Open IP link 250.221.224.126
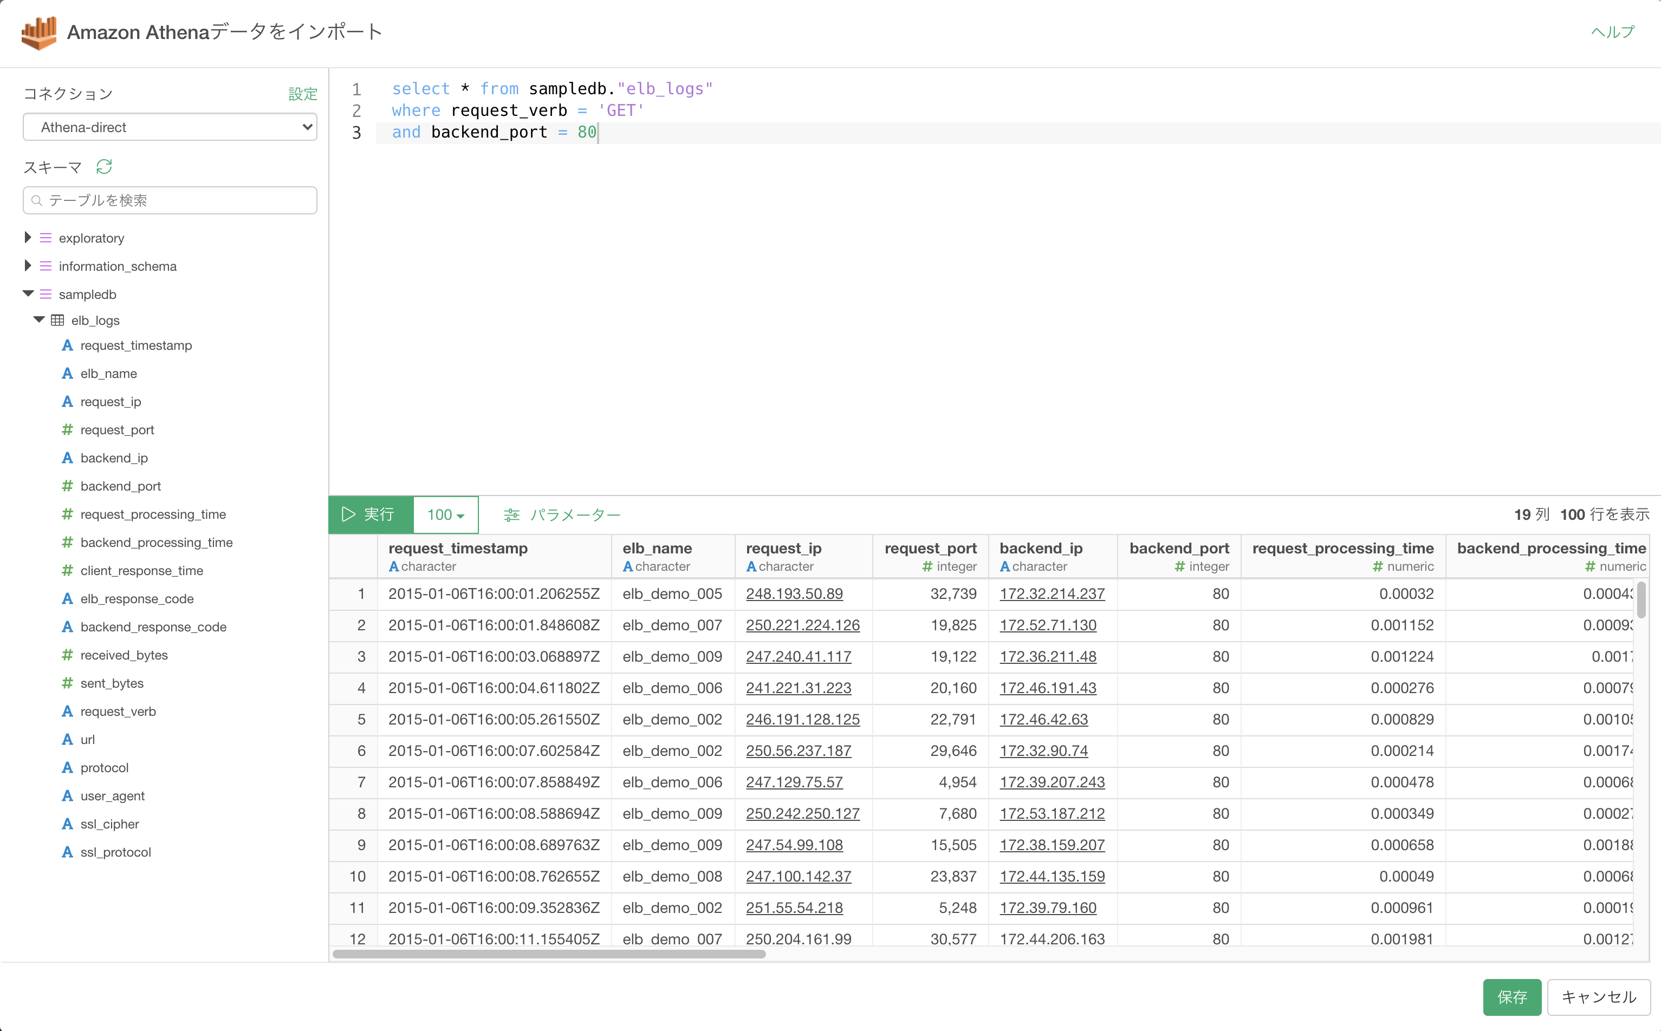The image size is (1661, 1031). pyautogui.click(x=802, y=625)
